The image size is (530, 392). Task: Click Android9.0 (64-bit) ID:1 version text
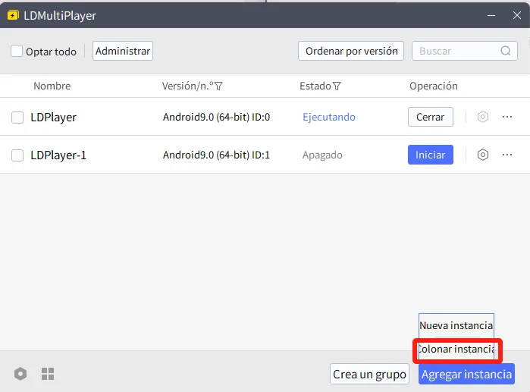[x=216, y=155]
